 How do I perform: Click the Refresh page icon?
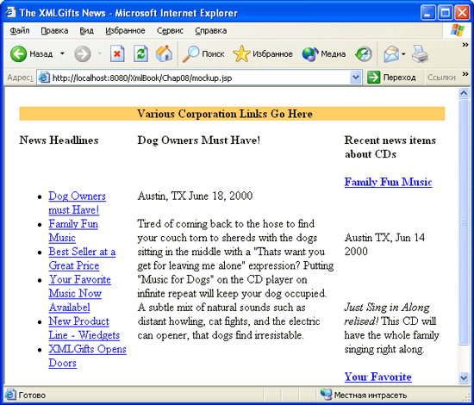(x=140, y=54)
